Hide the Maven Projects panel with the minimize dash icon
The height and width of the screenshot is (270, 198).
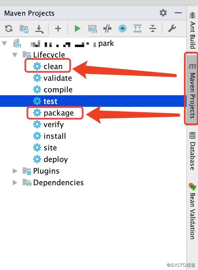pos(178,13)
